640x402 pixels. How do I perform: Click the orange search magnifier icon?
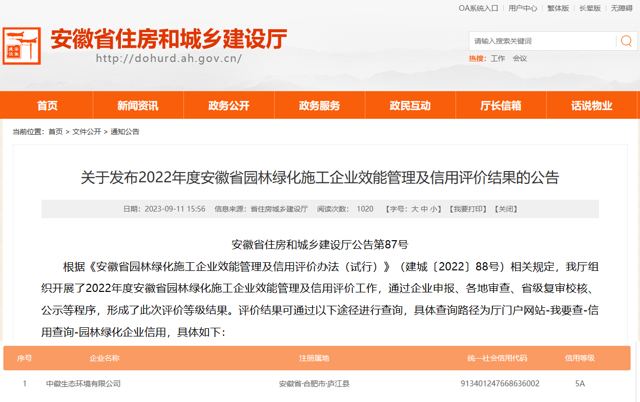pos(626,41)
